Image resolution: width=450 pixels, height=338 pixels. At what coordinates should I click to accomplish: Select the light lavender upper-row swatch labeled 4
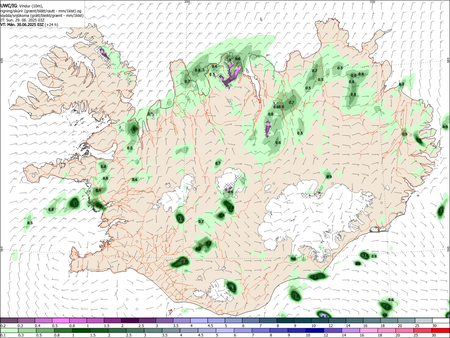199,321
